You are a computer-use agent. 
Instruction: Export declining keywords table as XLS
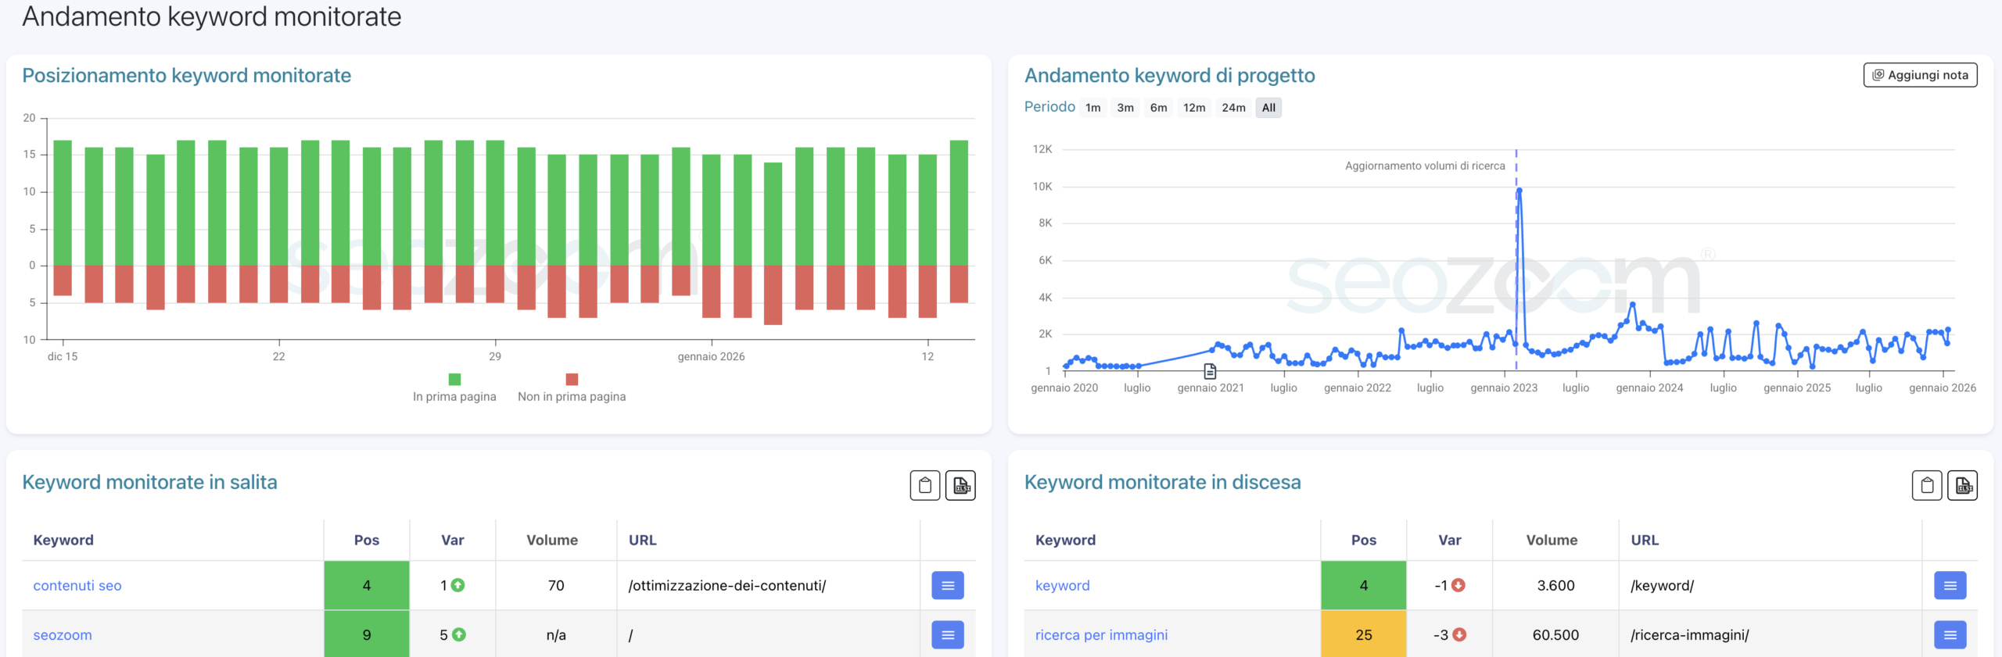(1962, 485)
